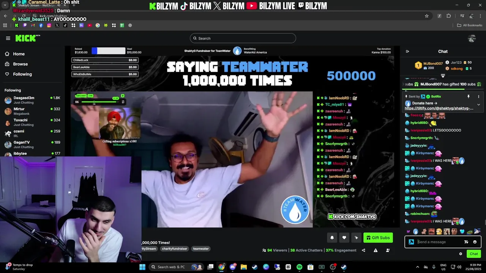Open pinned message three-dot options
486x273 pixels.
pos(478,97)
